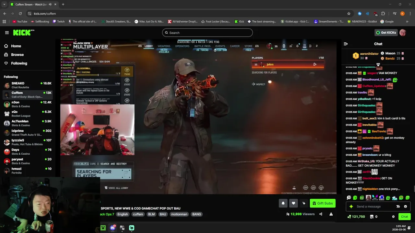Send message with the green Chat button
Screen dimensions: 415x233
404,216
